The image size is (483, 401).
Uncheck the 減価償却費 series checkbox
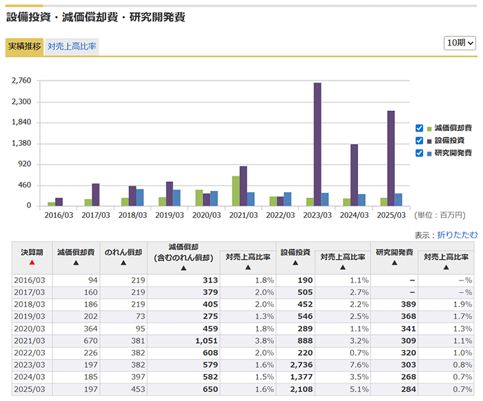(420, 128)
